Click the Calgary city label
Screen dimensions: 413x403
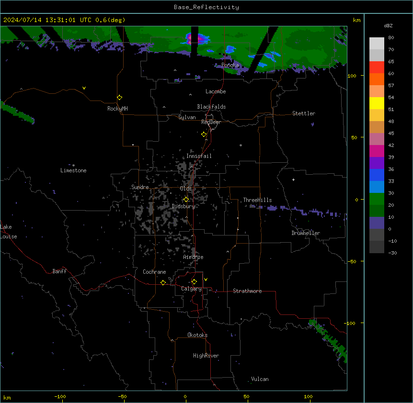(x=191, y=289)
